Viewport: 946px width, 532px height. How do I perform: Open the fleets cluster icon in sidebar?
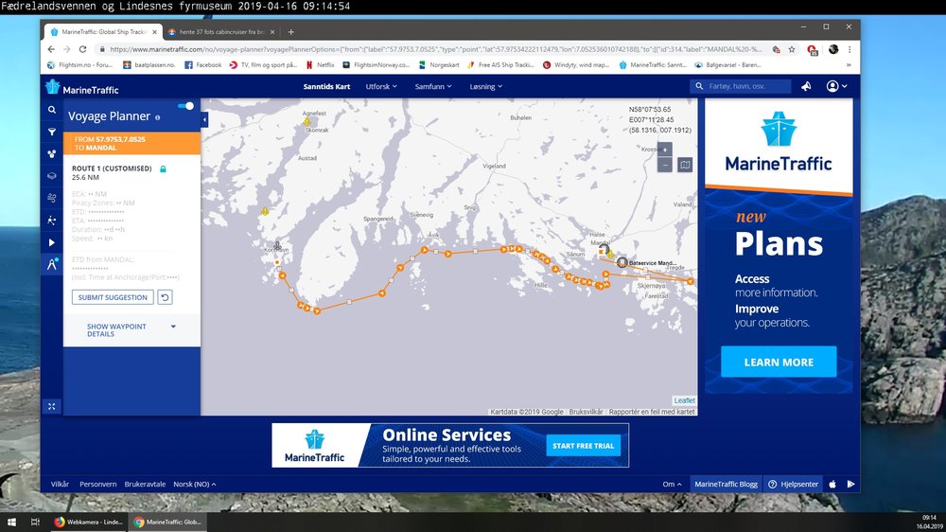[x=52, y=154]
